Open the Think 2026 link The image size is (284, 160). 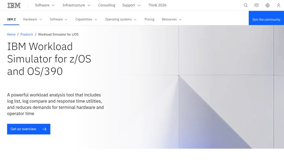[157, 5]
